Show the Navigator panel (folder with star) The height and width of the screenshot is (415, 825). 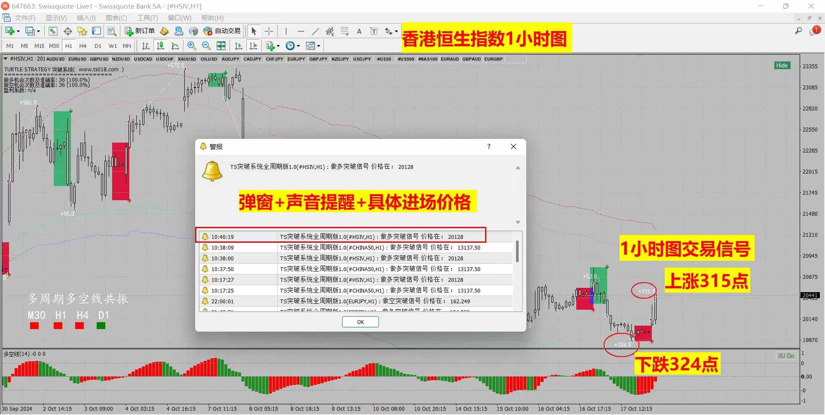[x=82, y=31]
